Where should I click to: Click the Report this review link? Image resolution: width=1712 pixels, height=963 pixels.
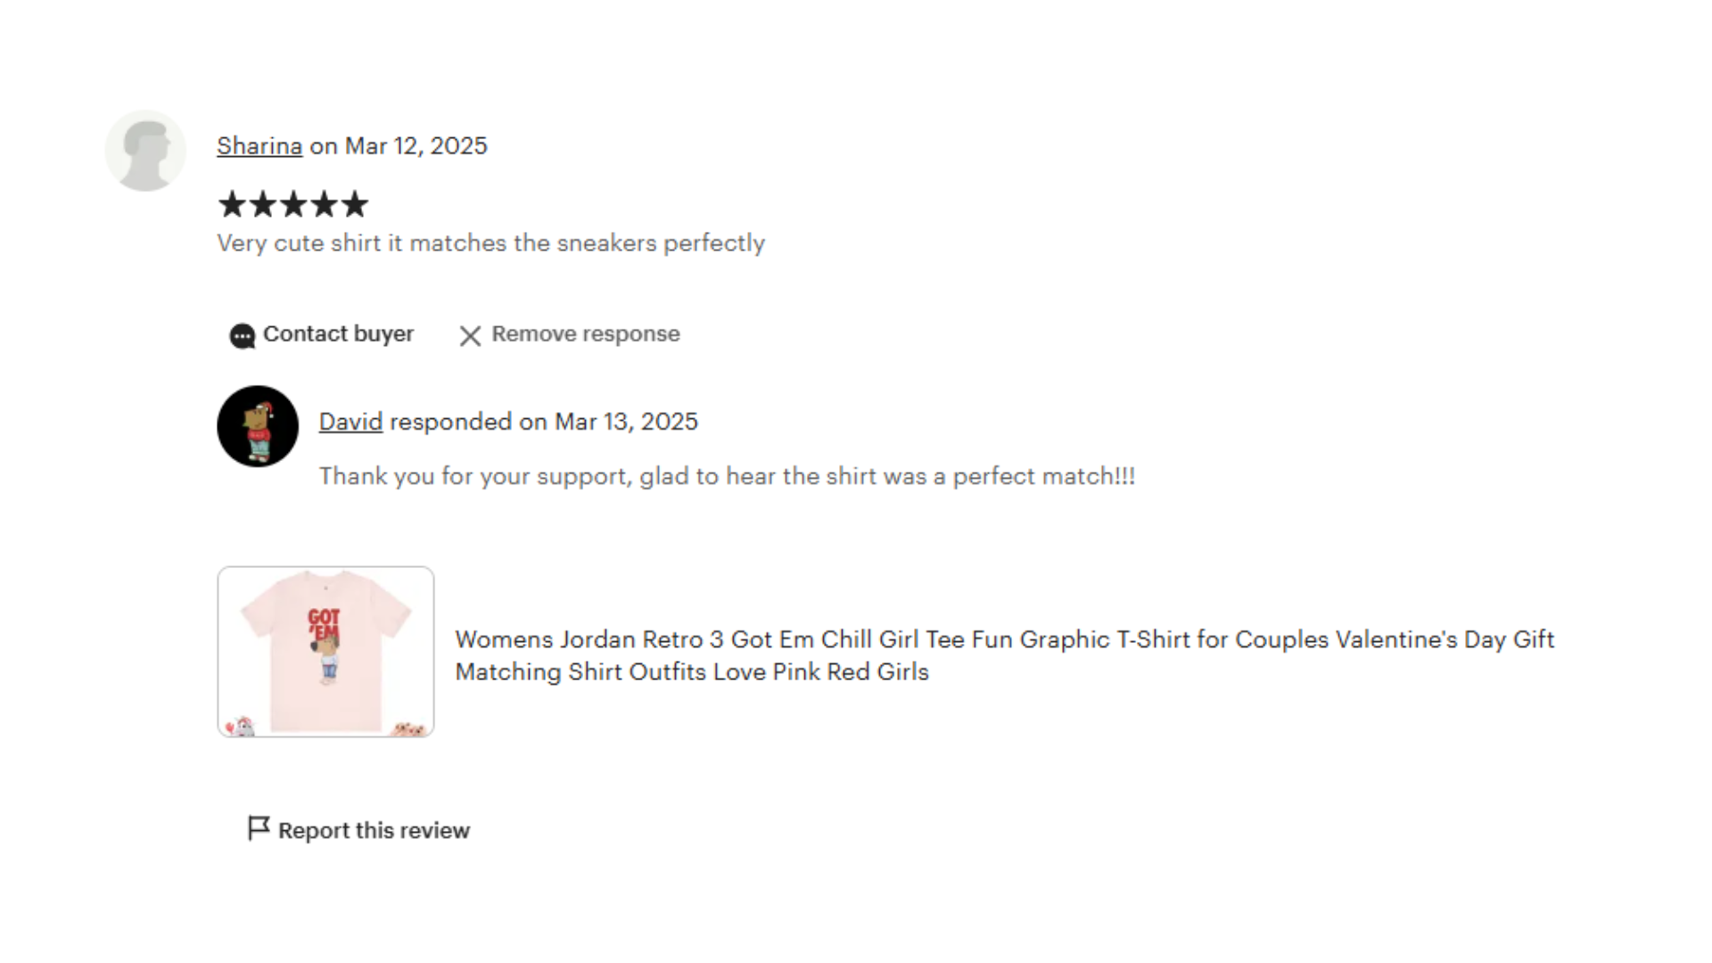pyautogui.click(x=374, y=830)
